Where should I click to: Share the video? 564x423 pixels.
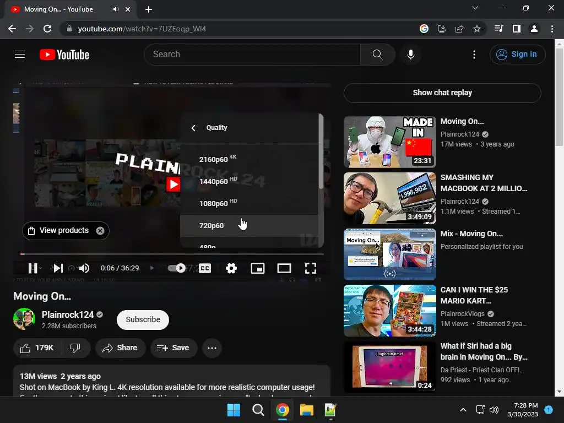(x=120, y=348)
